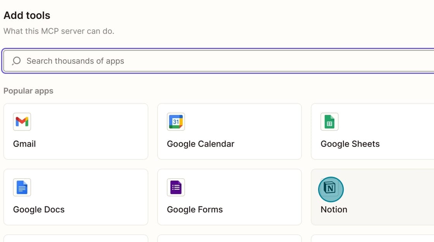Image resolution: width=434 pixels, height=242 pixels.
Task: Click the Google Calendar icon
Action: pos(176,121)
